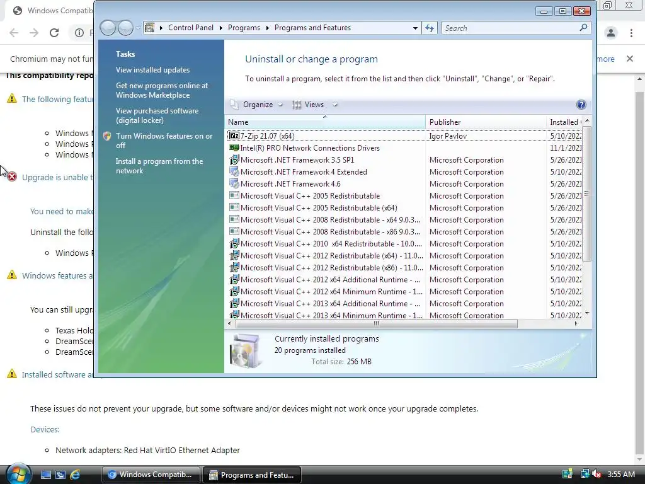The width and height of the screenshot is (645, 484).
Task: Click Install a program from the network
Action: [x=159, y=166]
